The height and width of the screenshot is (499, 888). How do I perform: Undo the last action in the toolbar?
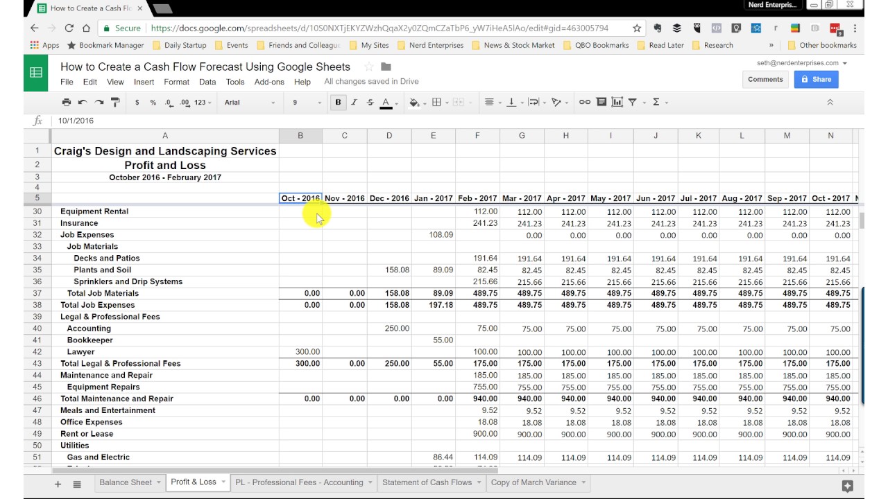(x=83, y=102)
